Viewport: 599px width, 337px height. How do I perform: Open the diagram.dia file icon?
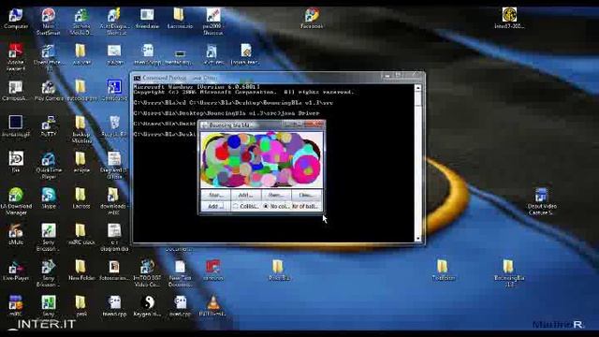point(114,237)
